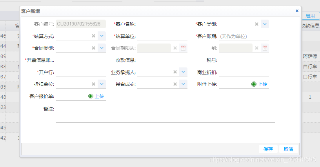
Task: Clear the 折扣单位 field using X icon
Action: click(93, 84)
